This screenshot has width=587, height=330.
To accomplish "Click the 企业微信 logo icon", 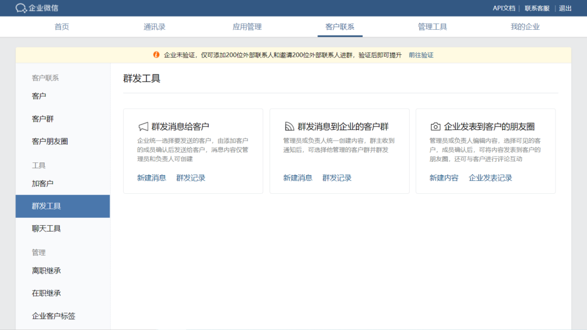I will click(x=21, y=8).
